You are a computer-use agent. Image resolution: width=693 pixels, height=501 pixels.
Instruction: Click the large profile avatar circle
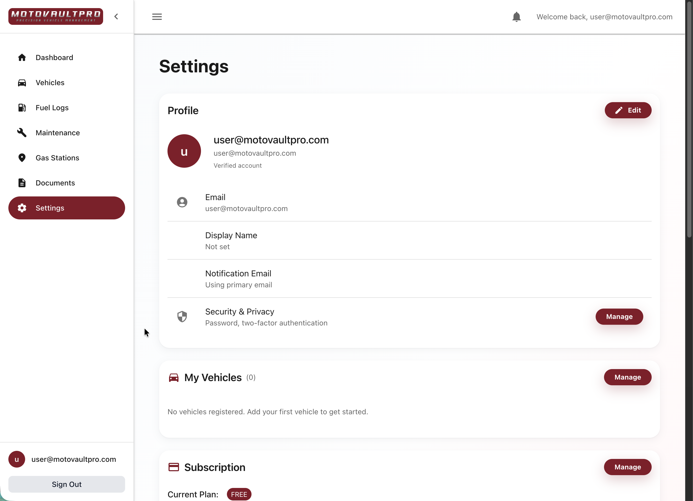184,151
